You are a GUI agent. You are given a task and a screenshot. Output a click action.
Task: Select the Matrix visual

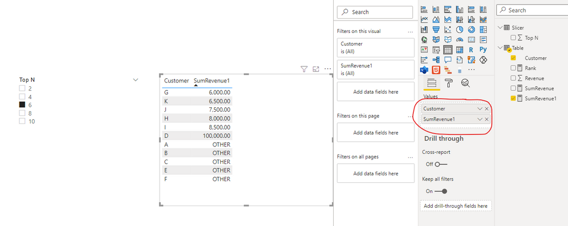click(460, 49)
